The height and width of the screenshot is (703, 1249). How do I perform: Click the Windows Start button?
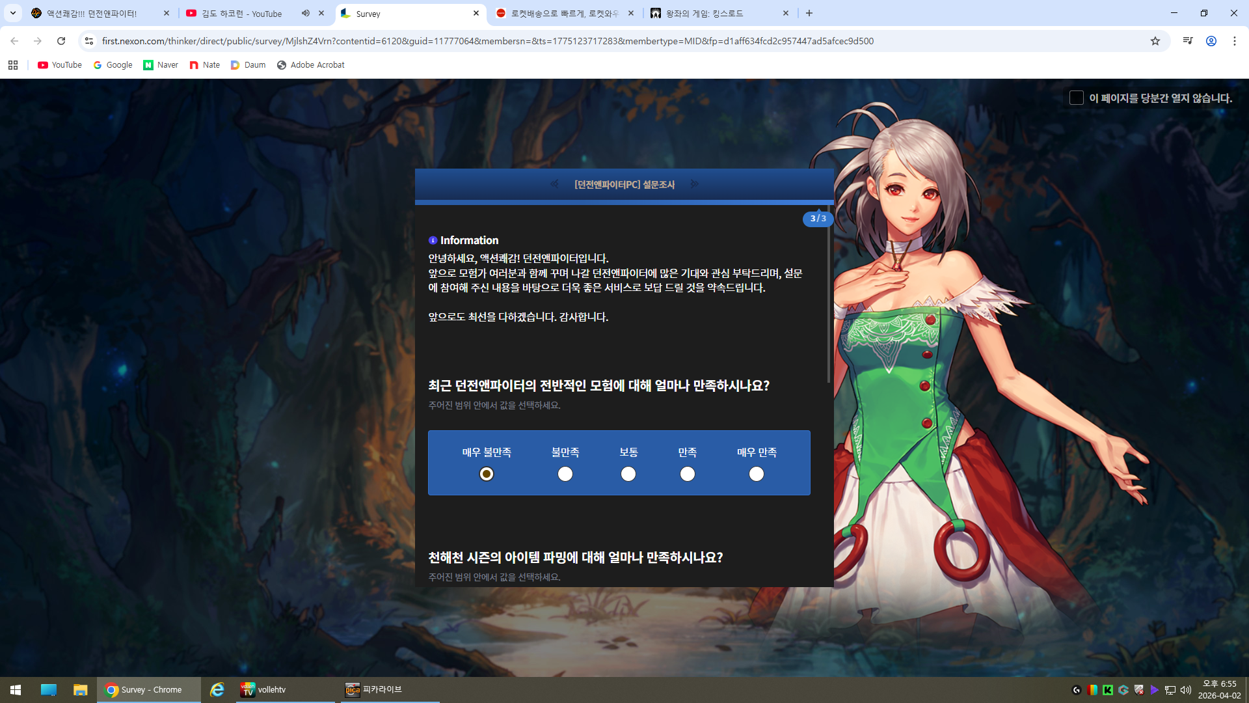(x=16, y=689)
